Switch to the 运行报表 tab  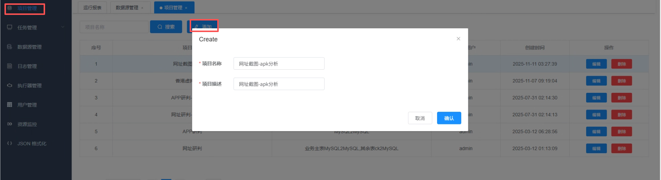92,7
